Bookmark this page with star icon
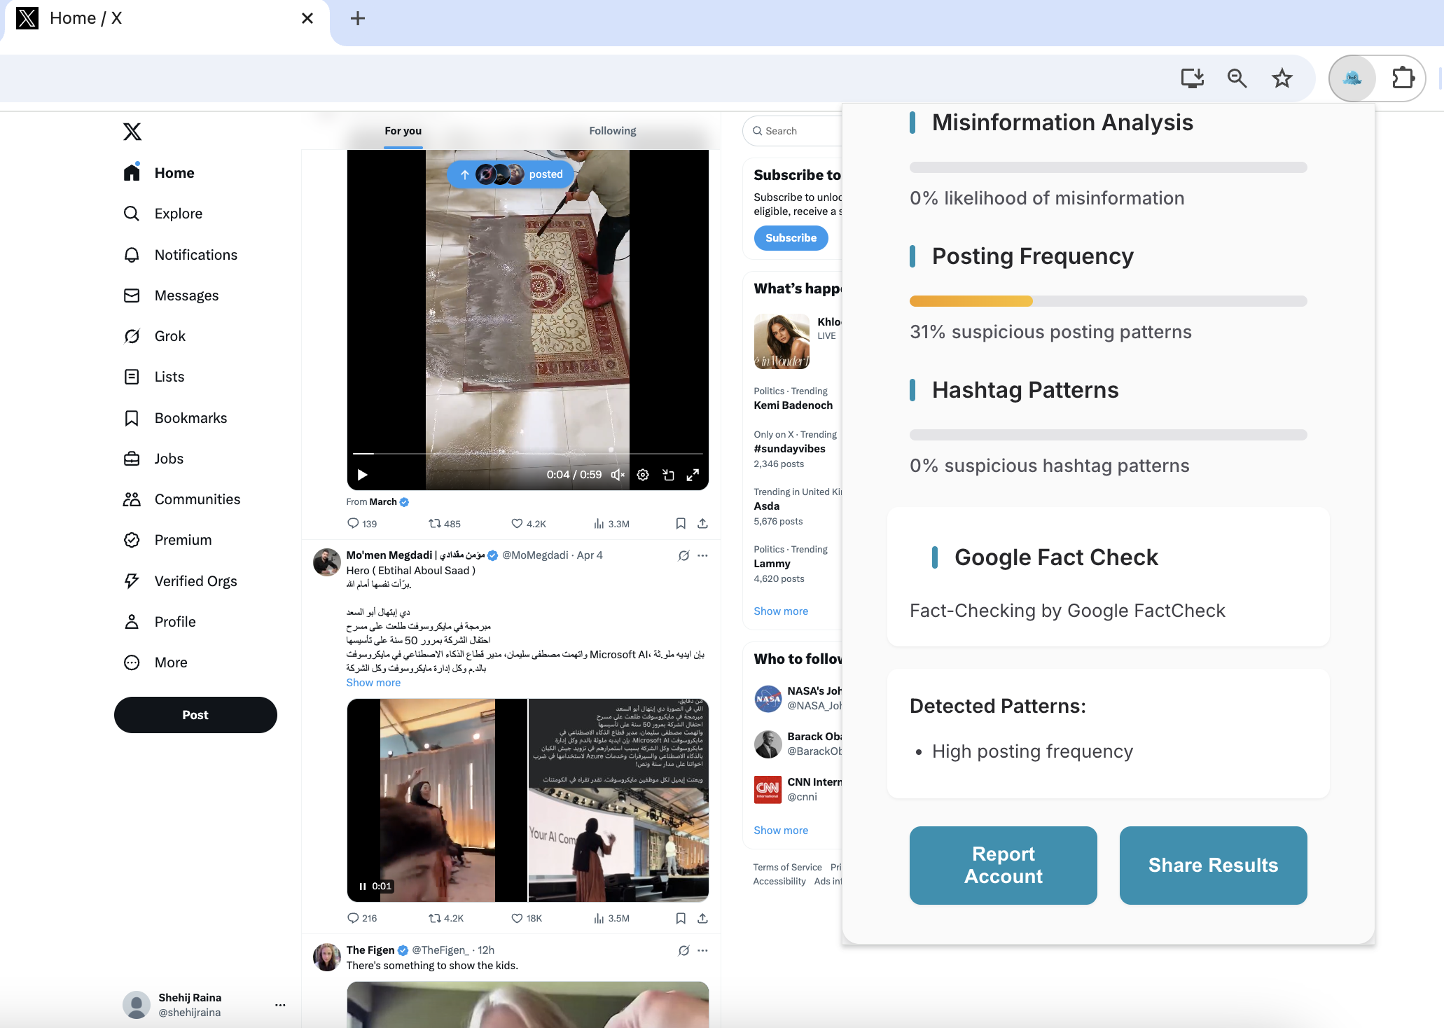This screenshot has width=1444, height=1028. pos(1282,78)
